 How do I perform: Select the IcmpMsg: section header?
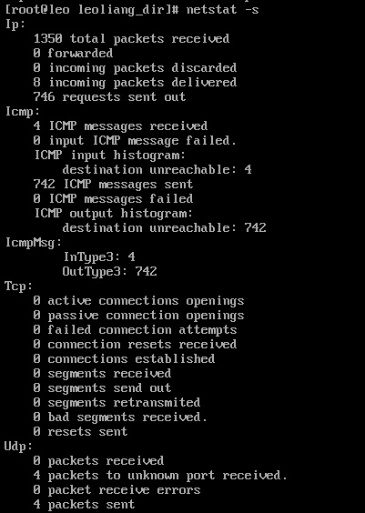pyautogui.click(x=33, y=243)
